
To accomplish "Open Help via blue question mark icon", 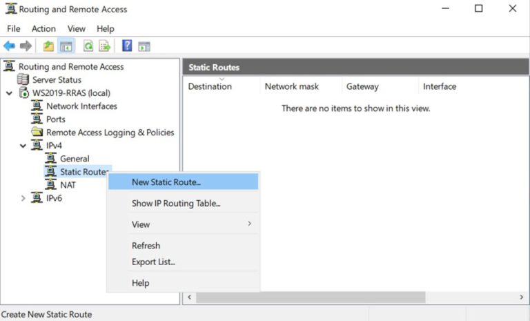I will (127, 46).
